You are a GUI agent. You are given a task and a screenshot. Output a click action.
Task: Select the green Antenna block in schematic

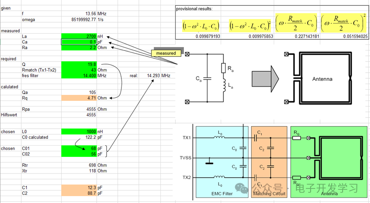[328, 161]
